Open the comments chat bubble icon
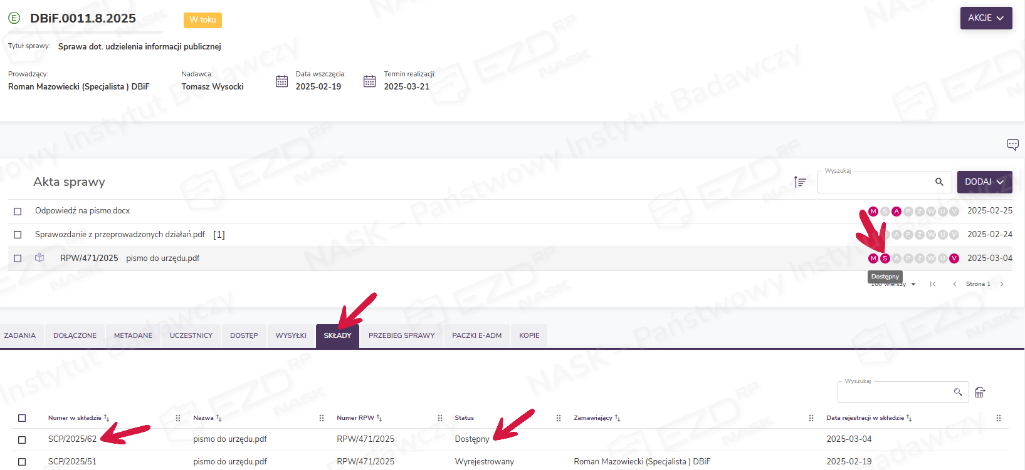Image resolution: width=1025 pixels, height=470 pixels. (x=1012, y=145)
